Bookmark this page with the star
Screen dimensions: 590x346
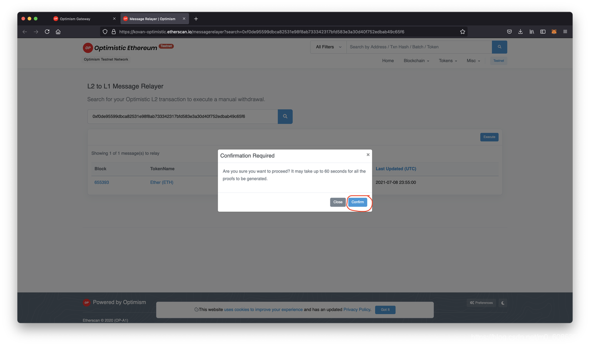click(462, 32)
